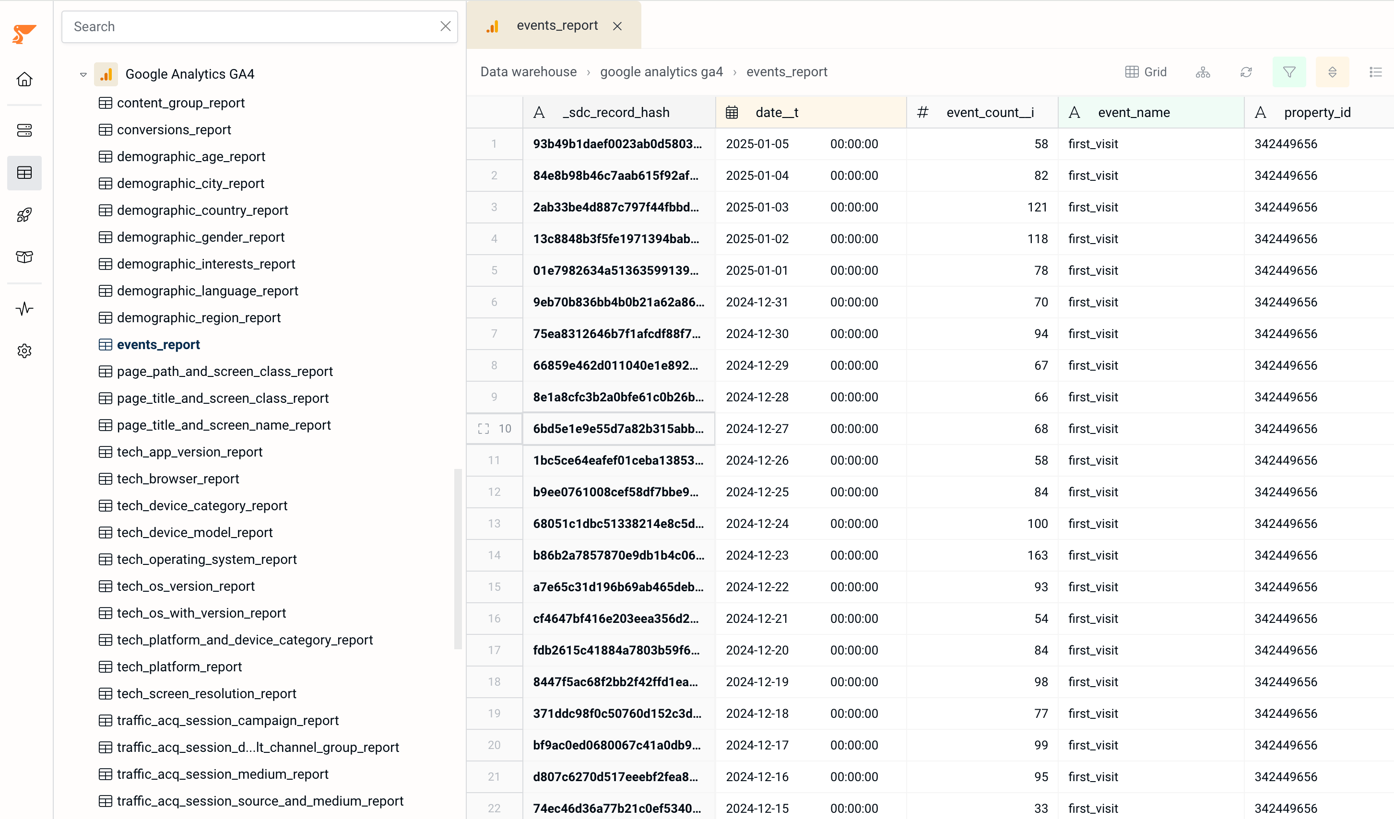This screenshot has height=819, width=1394.
Task: Click row number 14
Action: point(494,555)
